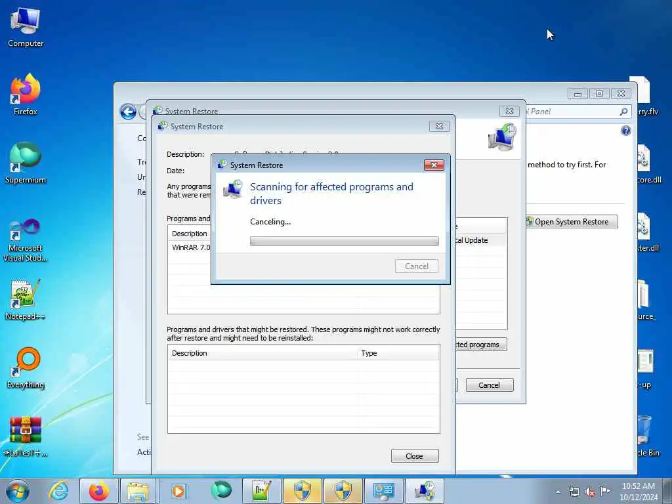Switch to Firefox in the taskbar
The height and width of the screenshot is (504, 672).
98,491
